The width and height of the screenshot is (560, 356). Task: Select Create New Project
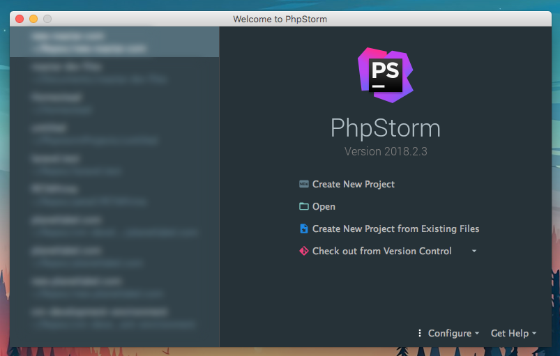(x=353, y=184)
